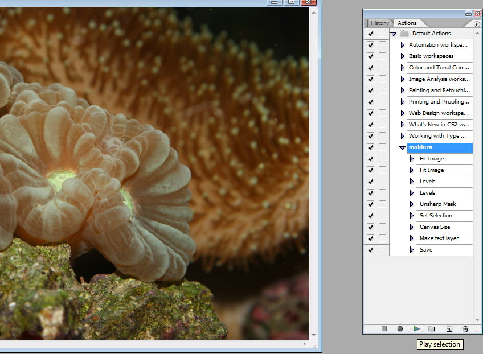Open the Actions panel flyout menu arrow
Viewport: 483px width, 354px height.
[477, 24]
